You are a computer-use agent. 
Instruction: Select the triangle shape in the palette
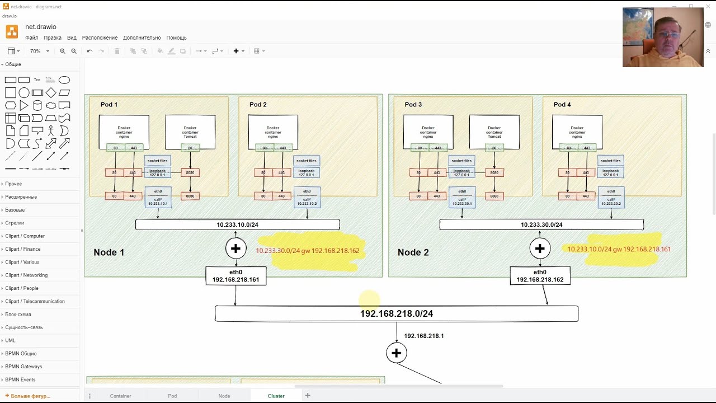pos(24,105)
